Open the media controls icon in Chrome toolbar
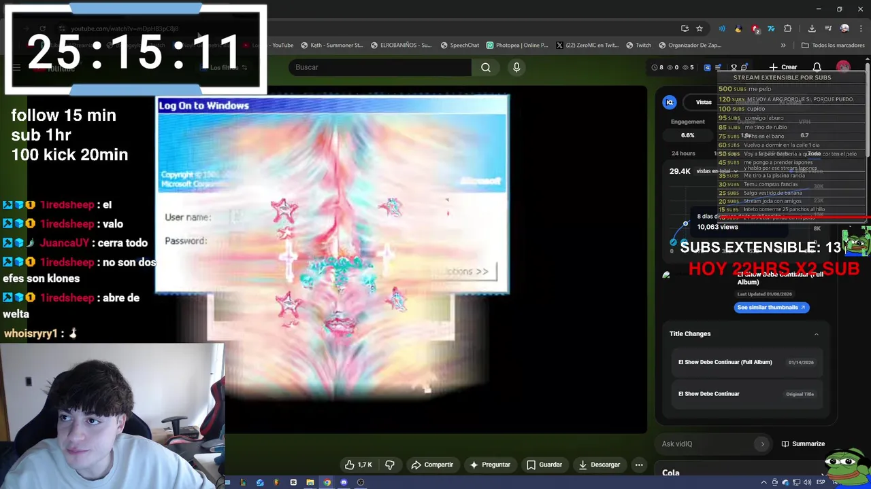 pos(828,29)
